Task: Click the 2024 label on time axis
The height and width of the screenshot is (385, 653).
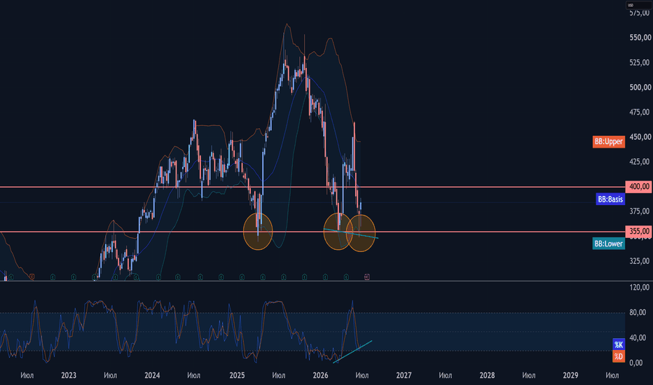Action: click(152, 375)
